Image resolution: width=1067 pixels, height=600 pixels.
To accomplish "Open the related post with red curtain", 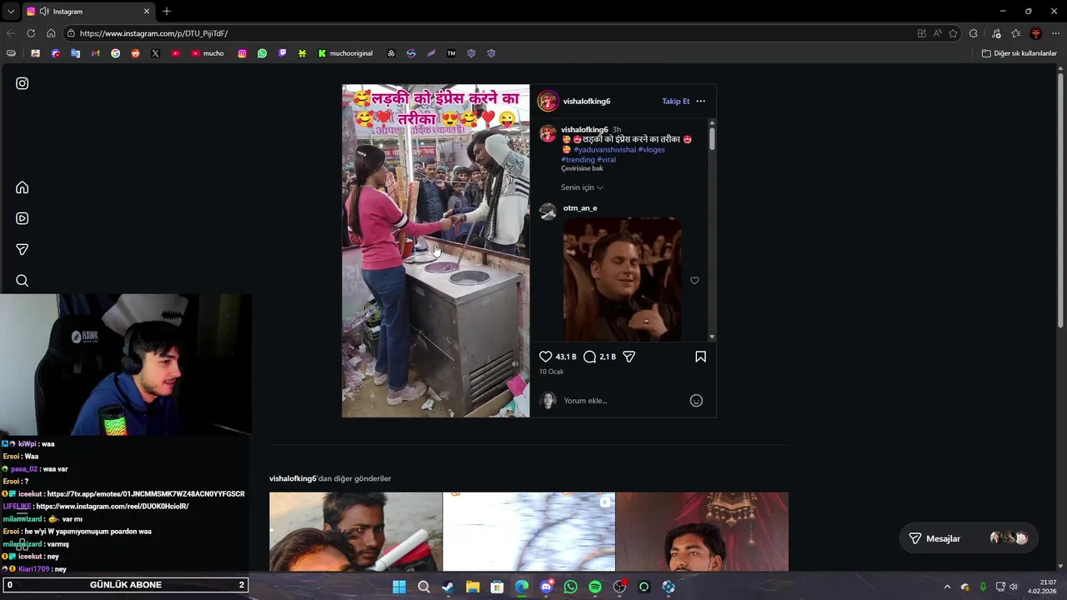I will tap(702, 532).
